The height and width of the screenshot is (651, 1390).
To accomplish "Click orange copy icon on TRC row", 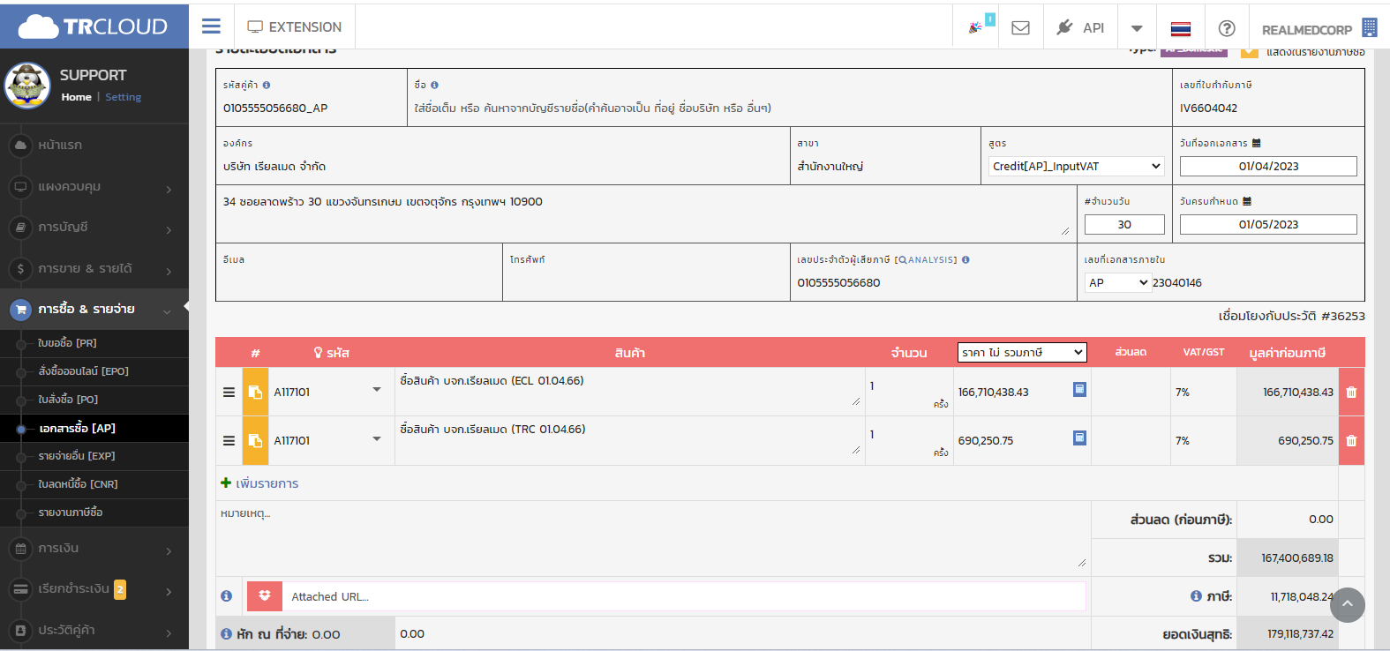I will (255, 440).
